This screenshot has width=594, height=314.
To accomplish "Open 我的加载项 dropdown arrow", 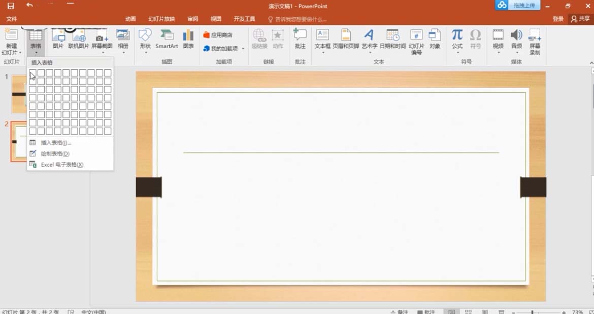I will click(x=243, y=49).
